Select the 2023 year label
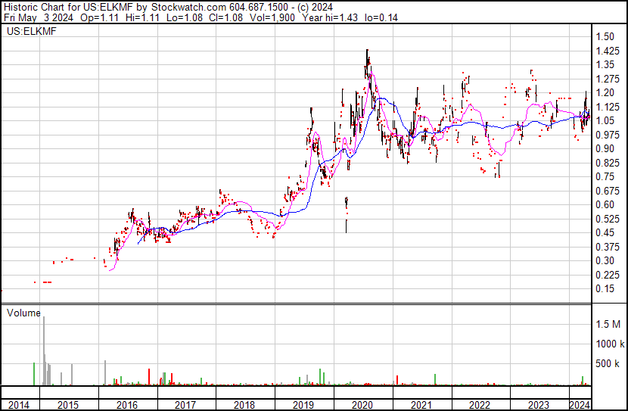 (x=538, y=405)
